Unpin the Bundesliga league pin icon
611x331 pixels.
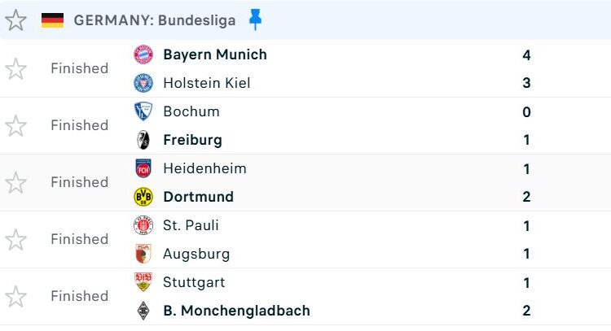pyautogui.click(x=255, y=20)
